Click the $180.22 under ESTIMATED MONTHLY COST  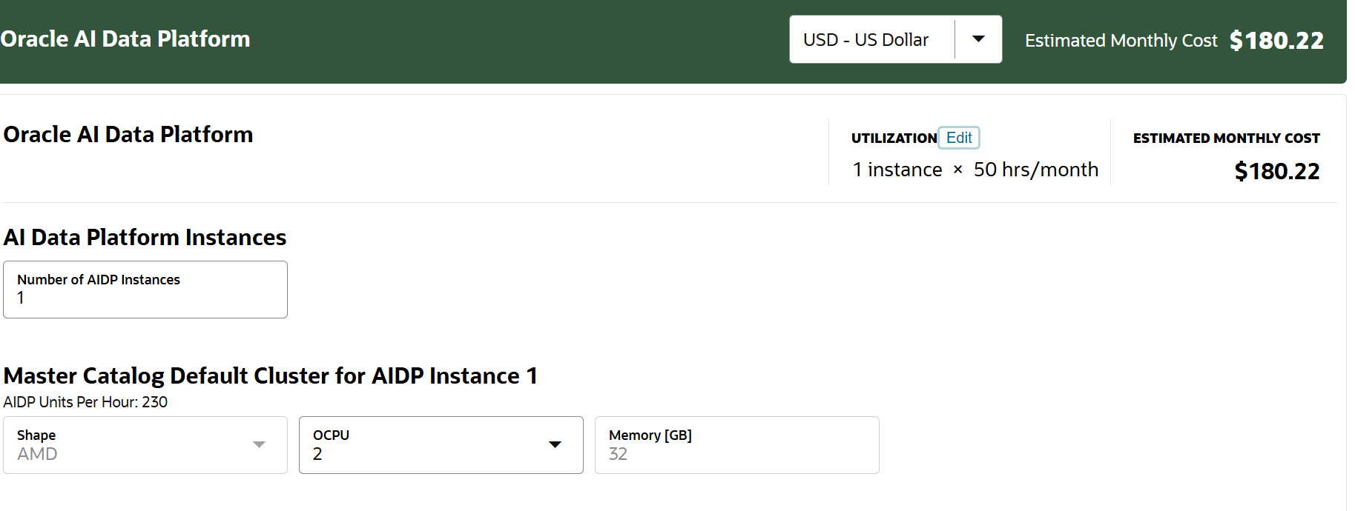coord(1276,171)
